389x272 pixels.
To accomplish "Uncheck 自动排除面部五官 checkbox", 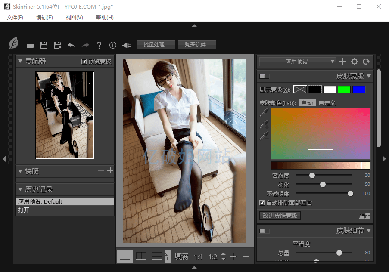I will click(262, 203).
